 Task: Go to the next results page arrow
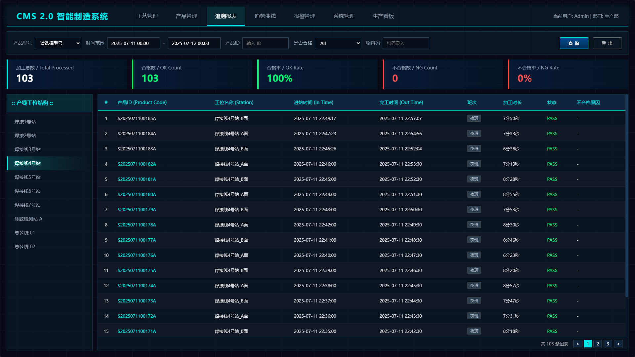[618, 344]
